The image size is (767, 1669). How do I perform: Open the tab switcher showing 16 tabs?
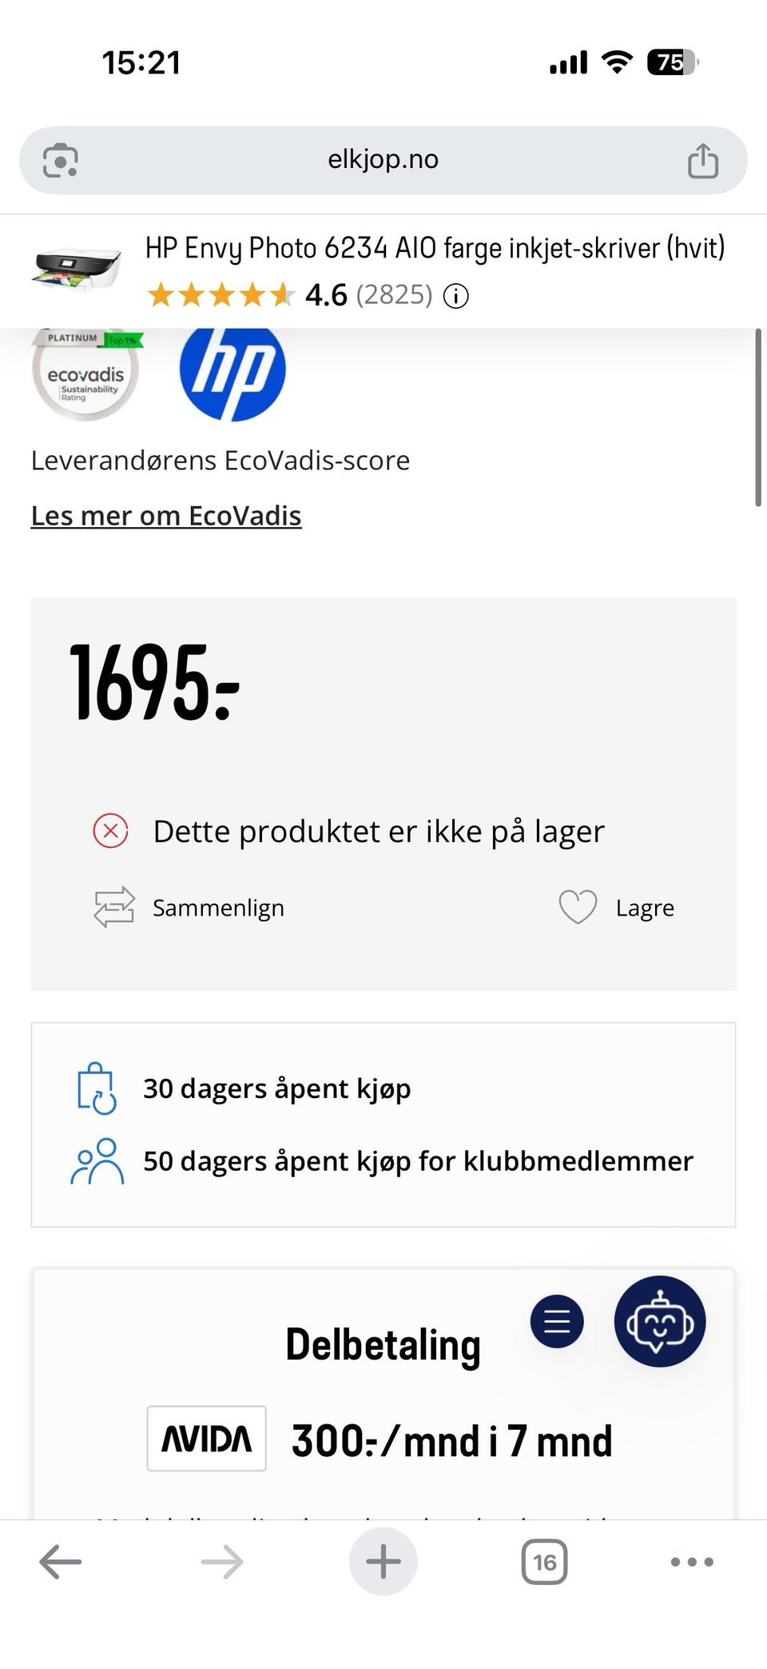(x=544, y=1560)
